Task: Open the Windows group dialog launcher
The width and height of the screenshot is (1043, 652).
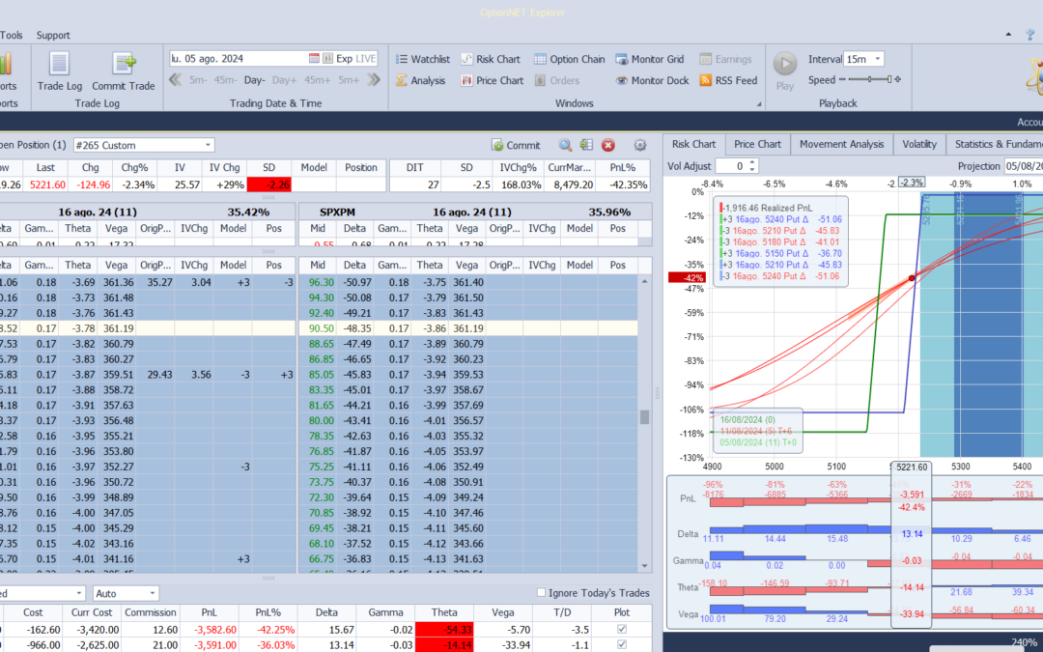Action: [x=759, y=104]
